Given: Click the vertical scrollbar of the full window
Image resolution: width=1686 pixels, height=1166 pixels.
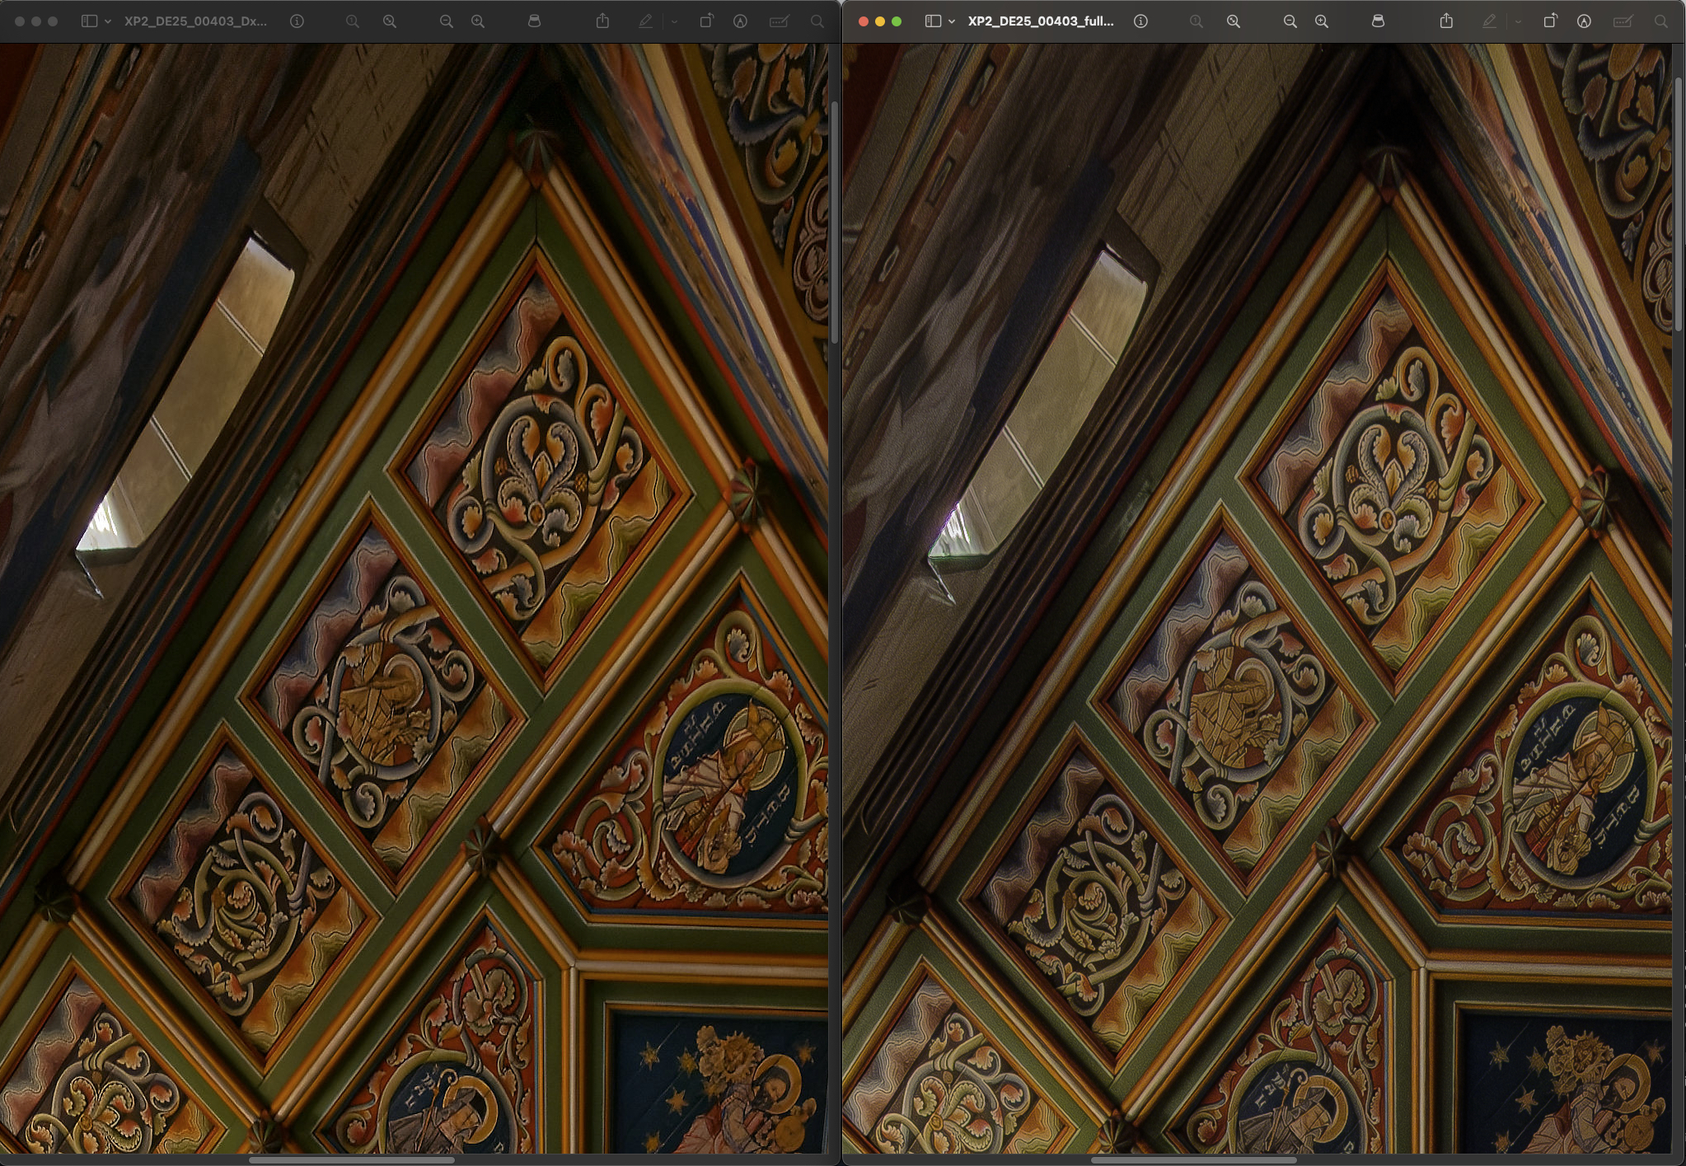Looking at the screenshot, I should 1679,205.
